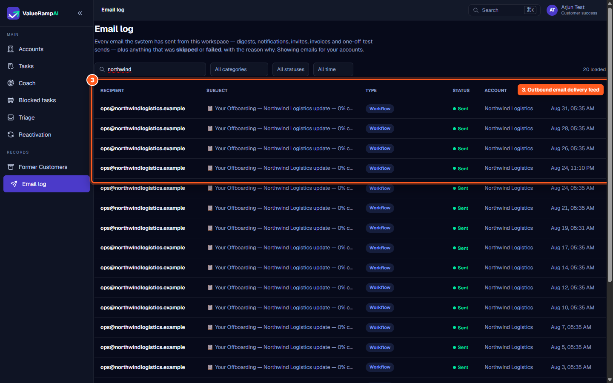Viewport: 613px width, 383px height.
Task: Click the Blocked tasks icon
Action: pos(11,100)
